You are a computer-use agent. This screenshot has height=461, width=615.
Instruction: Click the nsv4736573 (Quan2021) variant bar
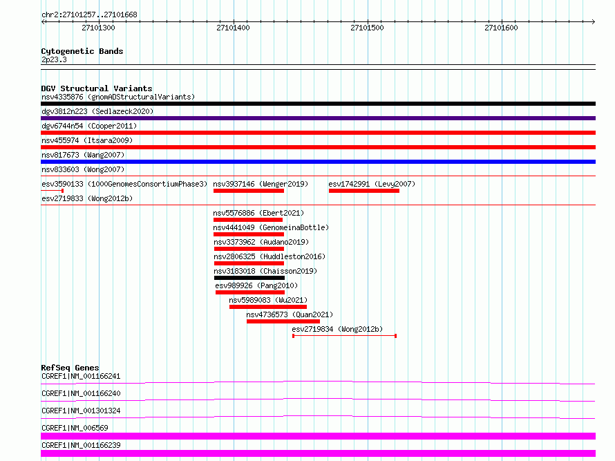tap(283, 321)
